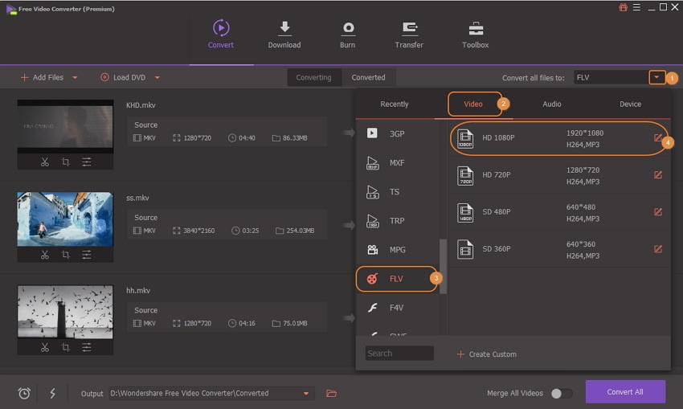Click the hh.mkv file name
The width and height of the screenshot is (683, 409).
(138, 291)
